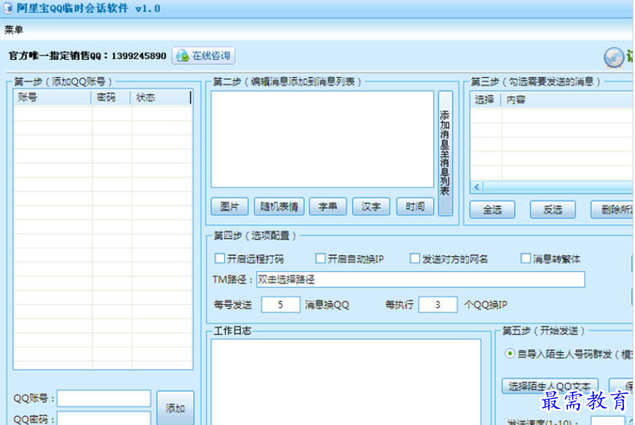This screenshot has height=425, width=635.
Task: Click the 工作日志 log area
Action: point(346,382)
